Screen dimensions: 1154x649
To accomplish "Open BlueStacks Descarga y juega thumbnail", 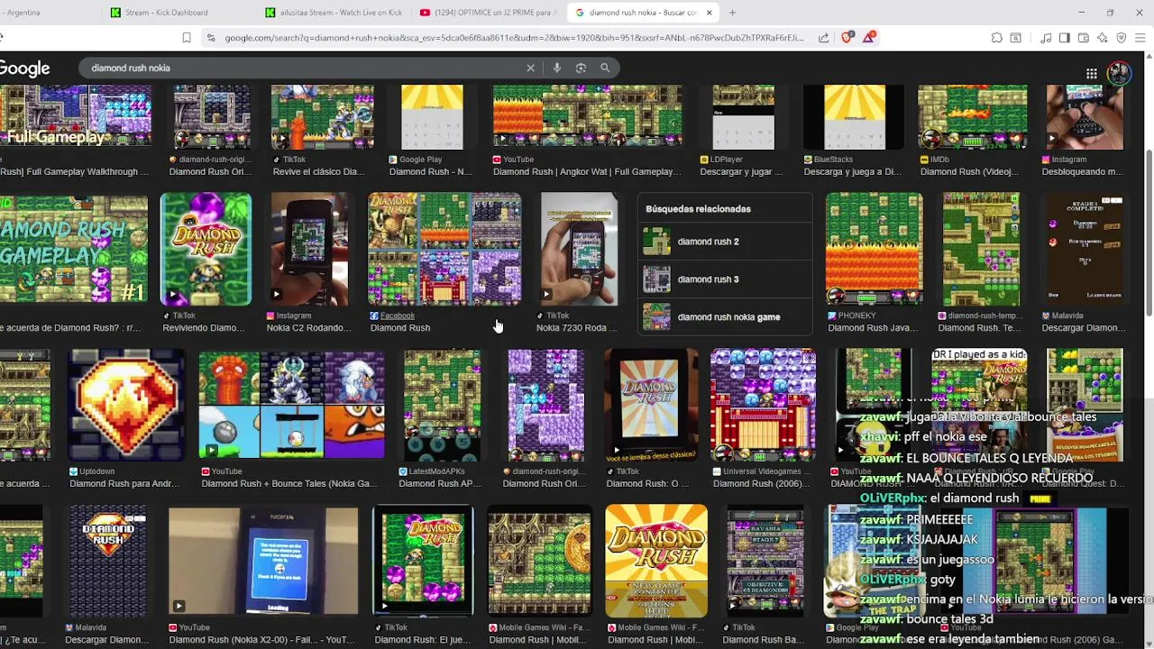I will tap(855, 117).
